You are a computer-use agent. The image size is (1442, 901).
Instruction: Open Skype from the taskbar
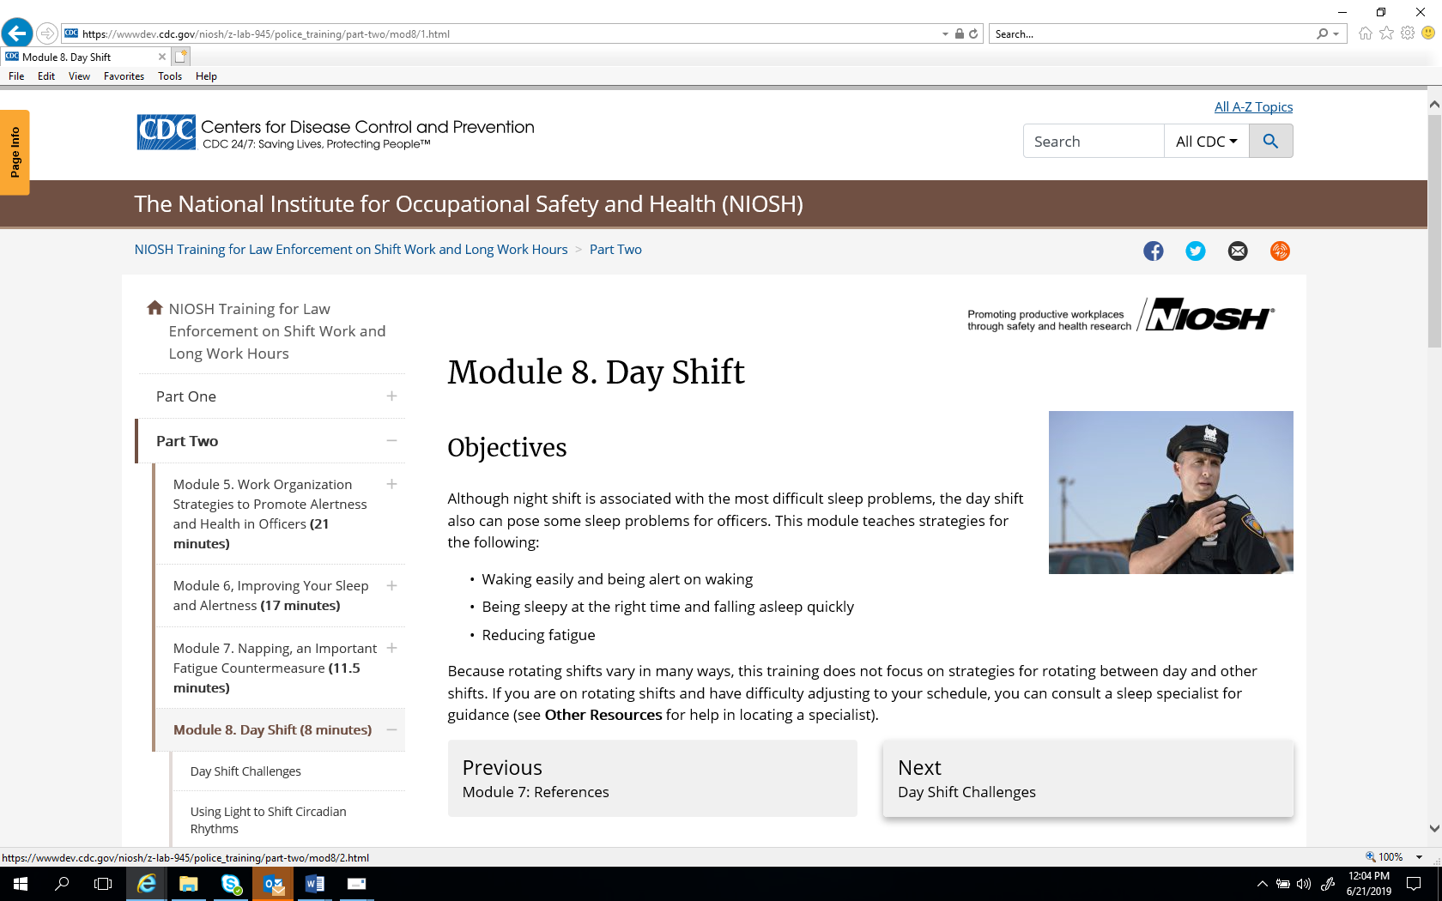pyautogui.click(x=231, y=884)
